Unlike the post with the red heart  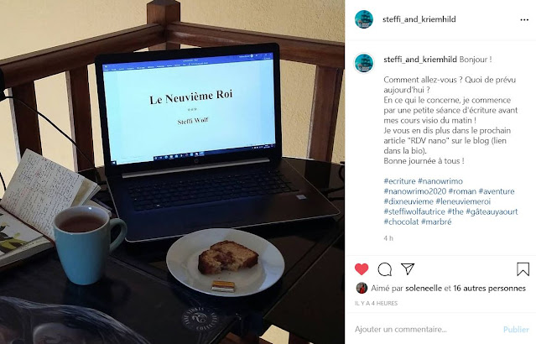(x=362, y=269)
